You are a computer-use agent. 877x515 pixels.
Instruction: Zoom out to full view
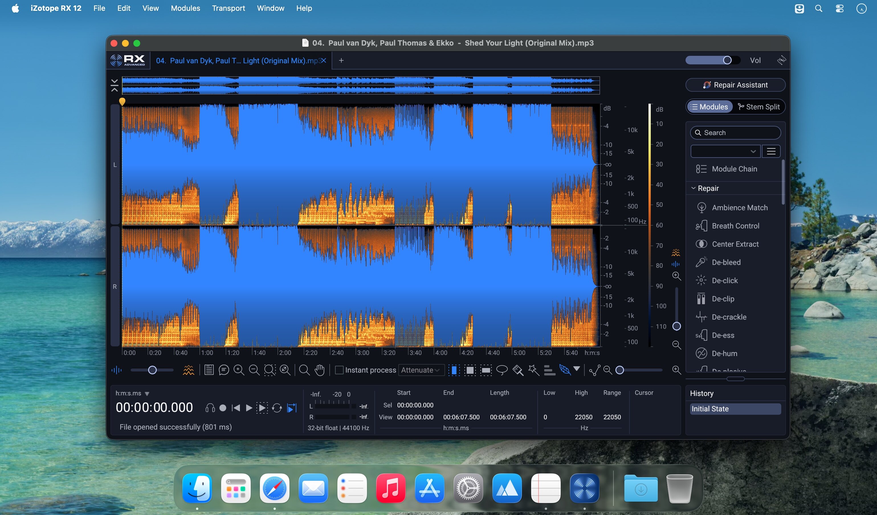tap(285, 370)
